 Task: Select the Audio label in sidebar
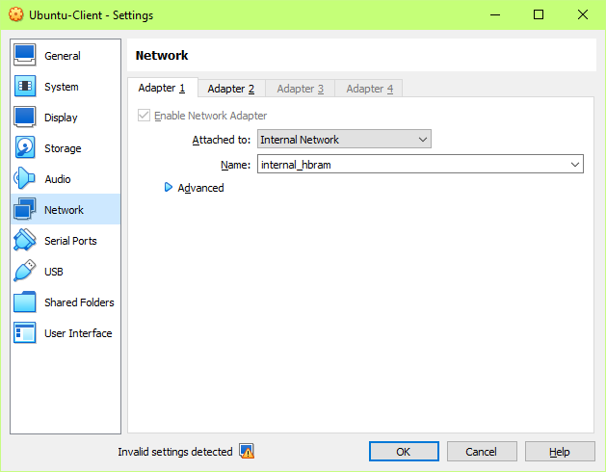point(58,179)
